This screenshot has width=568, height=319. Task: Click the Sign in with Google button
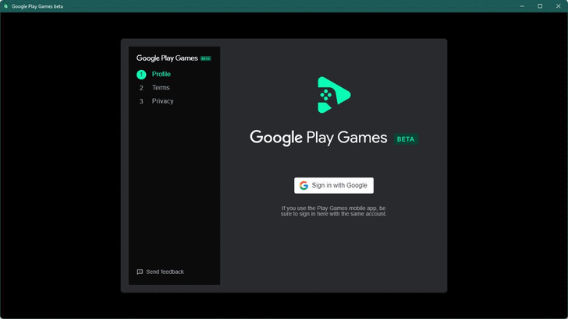pos(334,185)
